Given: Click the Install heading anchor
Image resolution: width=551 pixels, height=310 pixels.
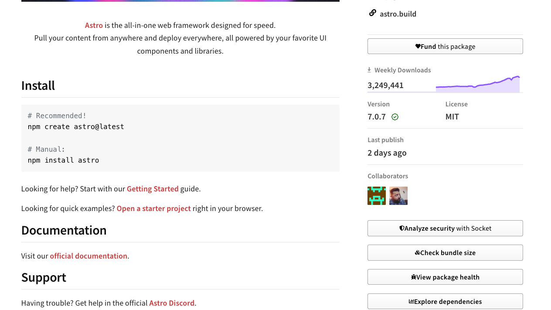Looking at the screenshot, I should pos(38,85).
